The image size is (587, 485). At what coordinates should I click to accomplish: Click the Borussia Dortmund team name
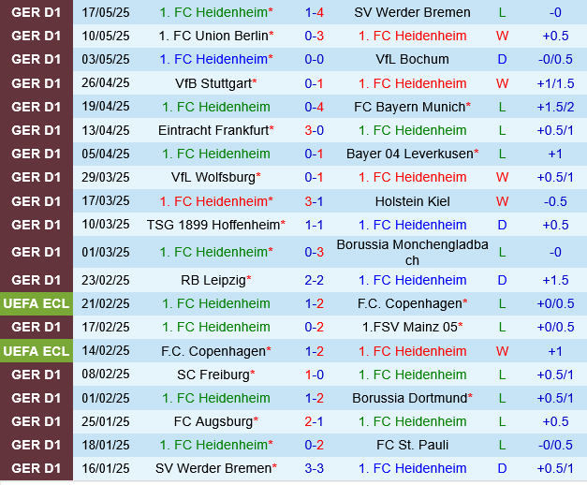pos(410,398)
